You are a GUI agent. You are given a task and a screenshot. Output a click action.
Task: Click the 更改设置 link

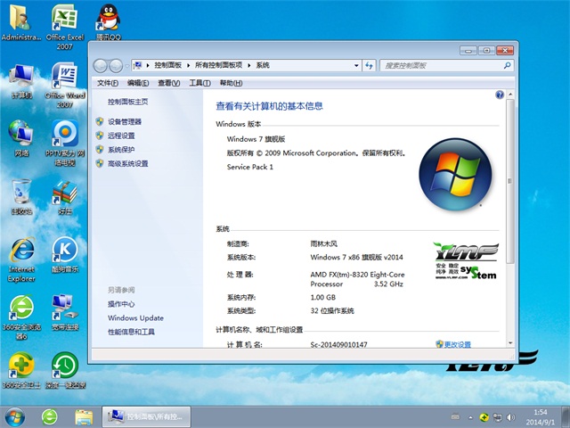click(x=458, y=344)
